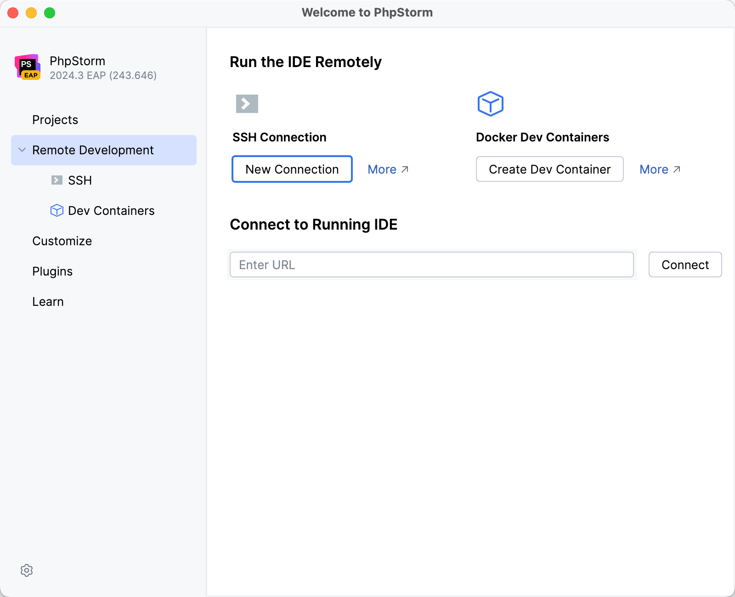Open settings via the gear icon
735x597 pixels.
click(27, 570)
